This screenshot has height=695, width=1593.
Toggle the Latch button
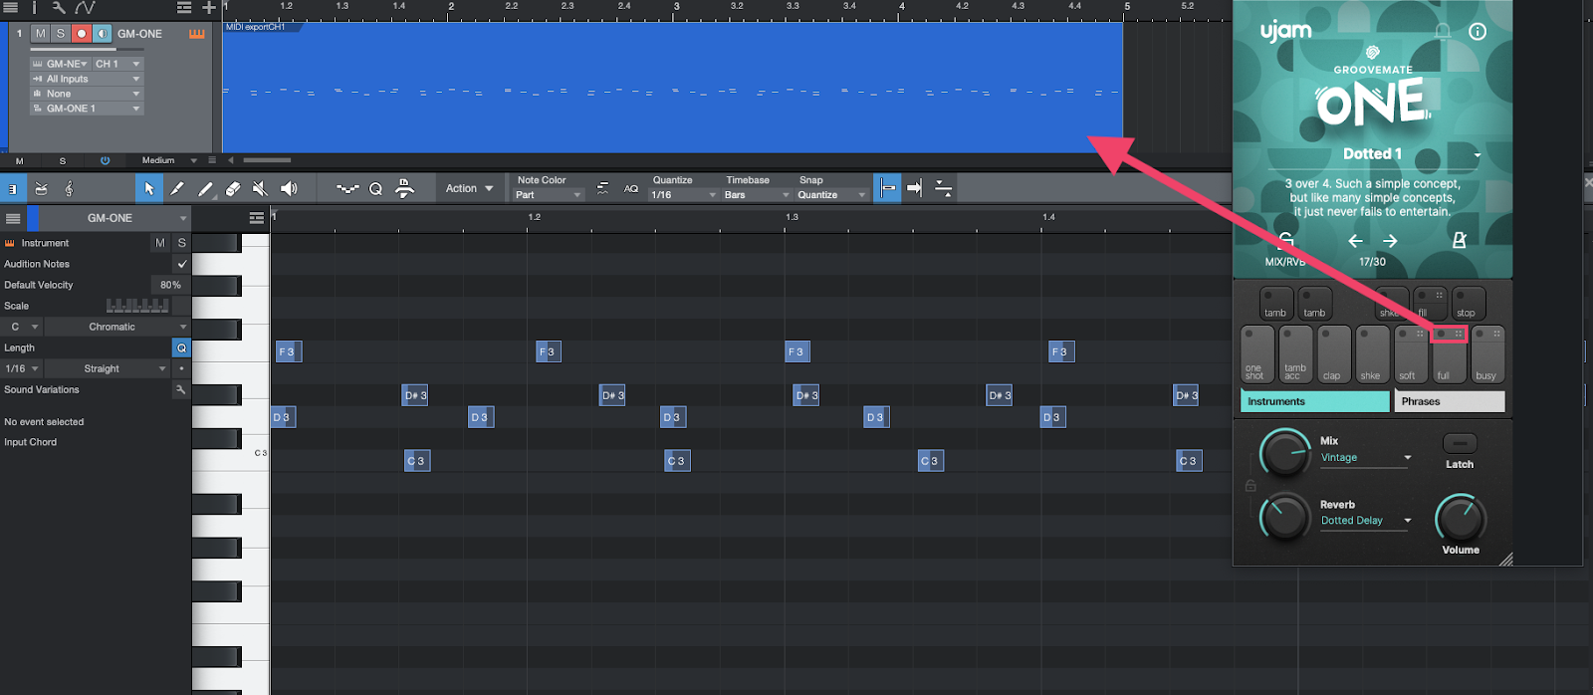point(1460,443)
